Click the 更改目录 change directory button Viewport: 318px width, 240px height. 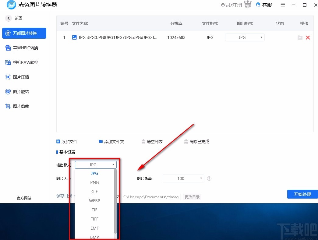pos(192,197)
